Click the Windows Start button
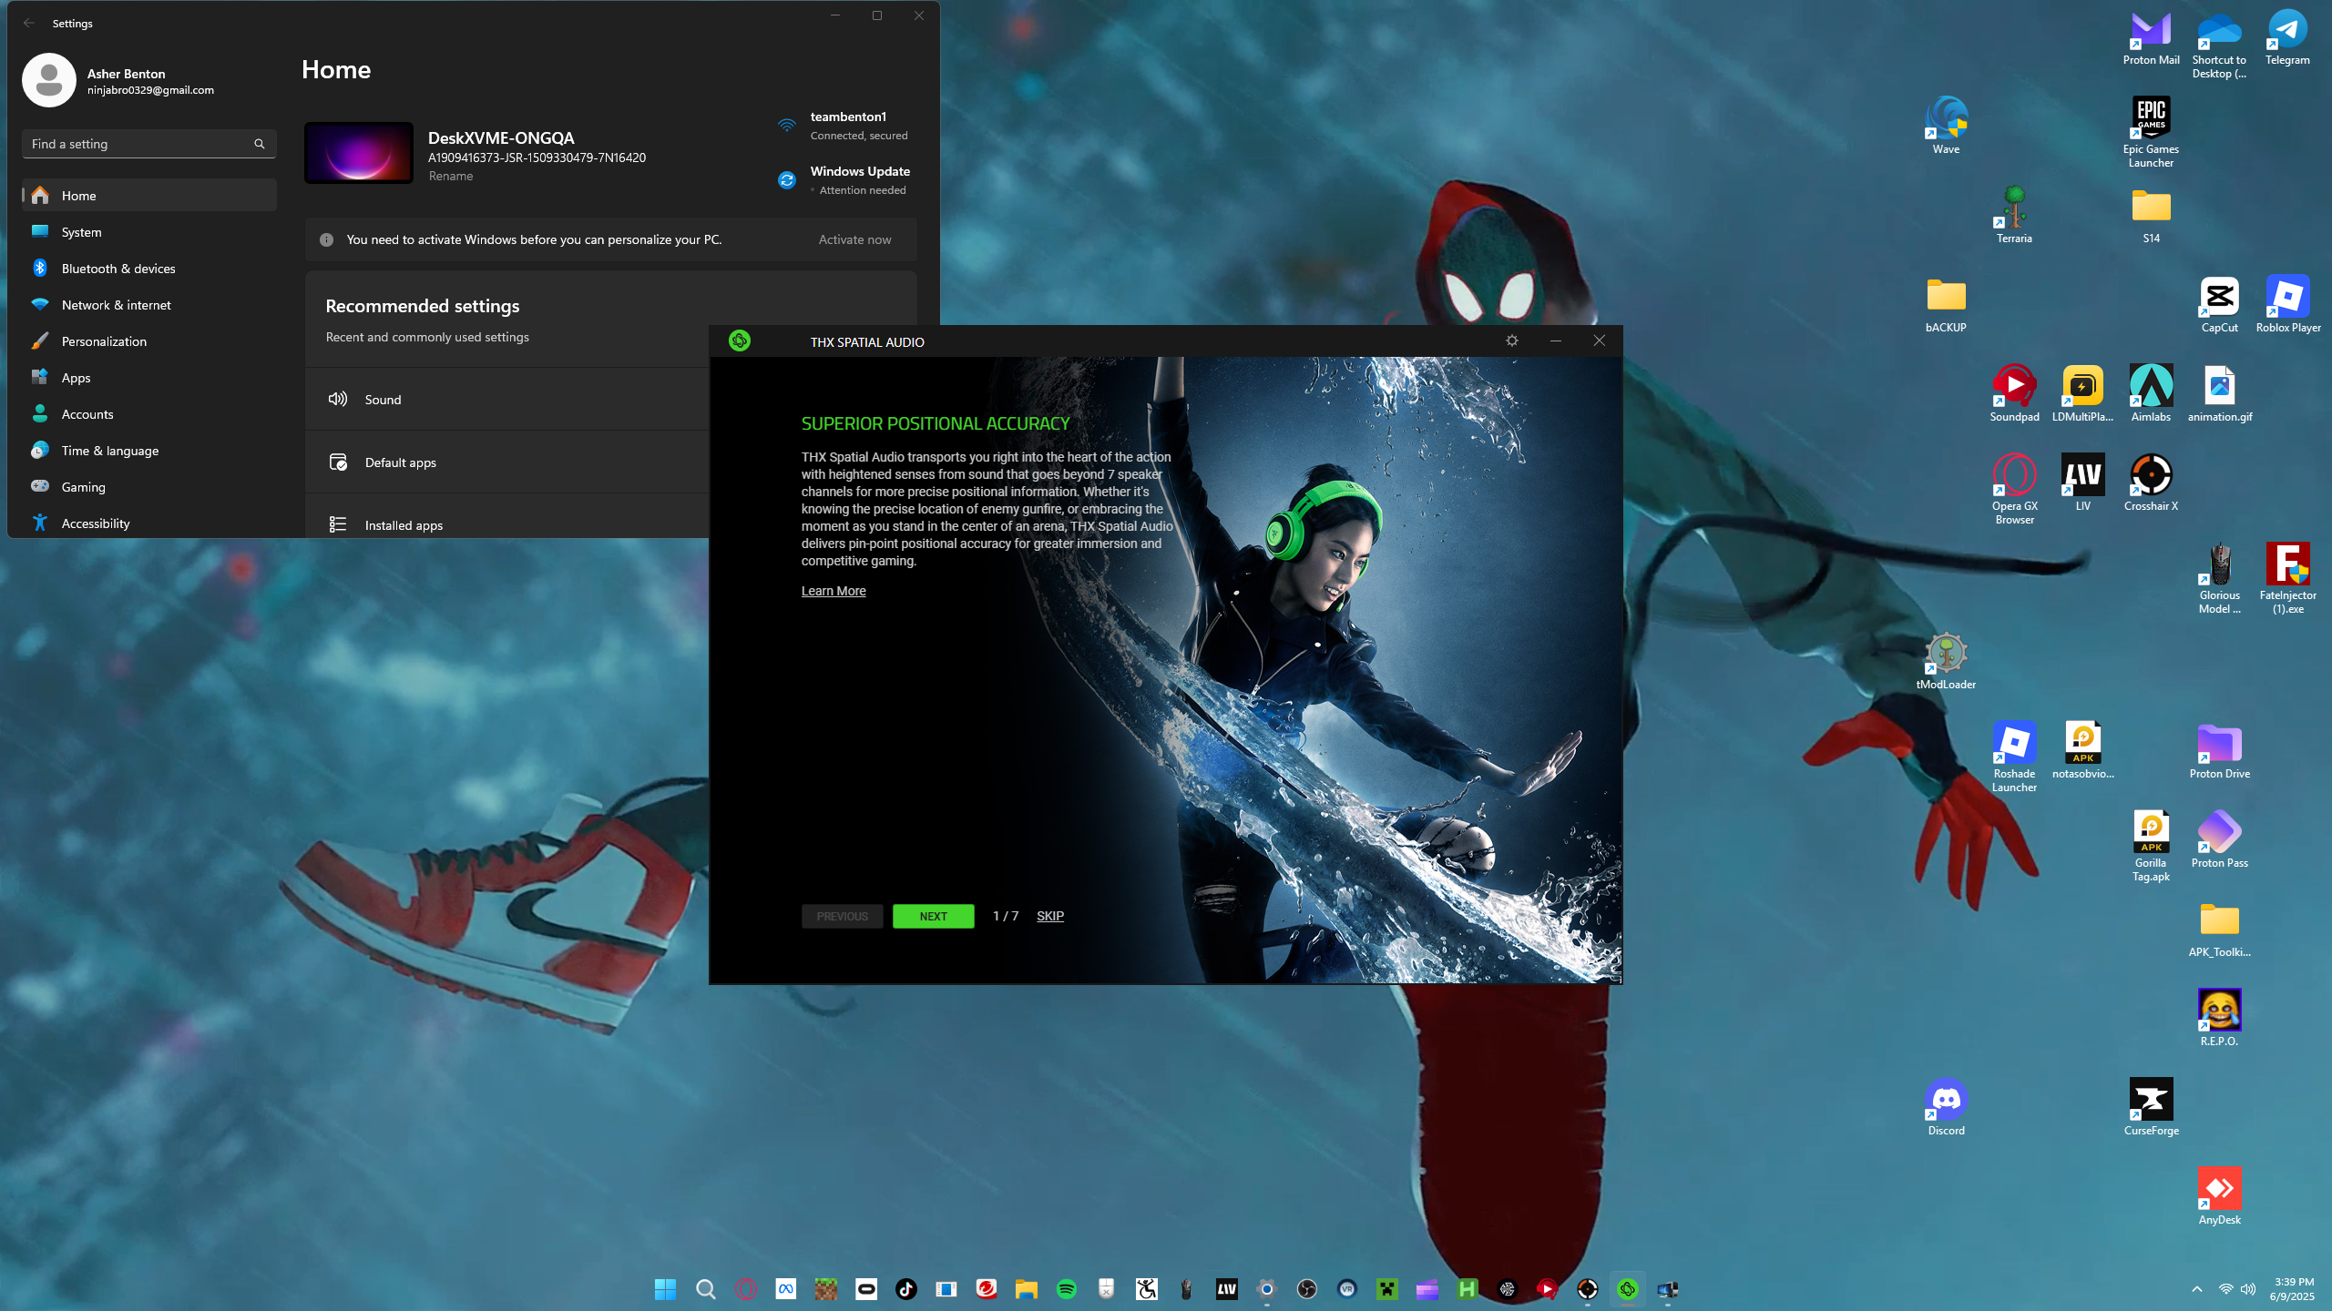This screenshot has height=1311, width=2332. pos(665,1289)
